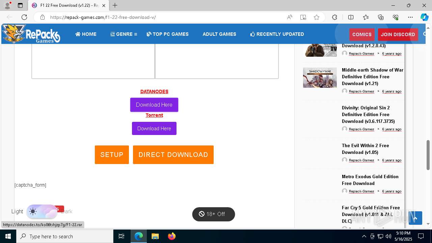Toggle Light/Dark theme switch
This screenshot has width=432, height=243.
tap(42, 211)
